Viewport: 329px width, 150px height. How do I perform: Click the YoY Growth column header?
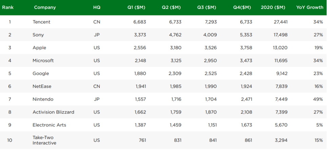point(310,7)
